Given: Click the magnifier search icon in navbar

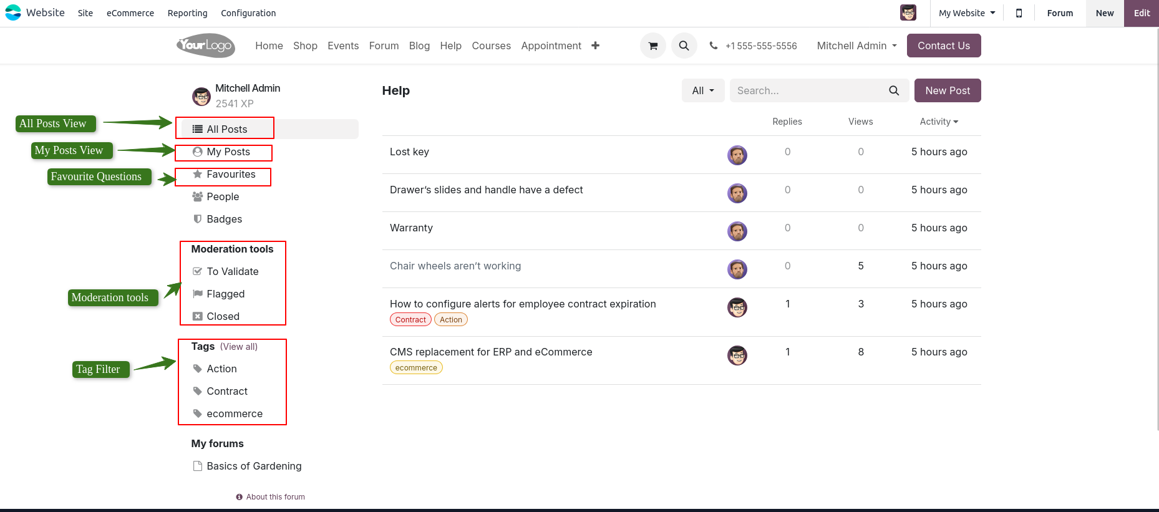Looking at the screenshot, I should (x=684, y=46).
